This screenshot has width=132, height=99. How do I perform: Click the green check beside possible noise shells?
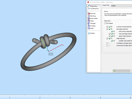tap(112, 41)
